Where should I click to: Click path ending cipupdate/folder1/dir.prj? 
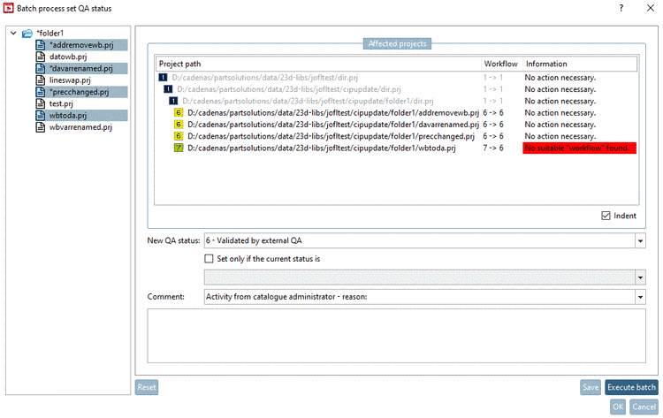(308, 101)
